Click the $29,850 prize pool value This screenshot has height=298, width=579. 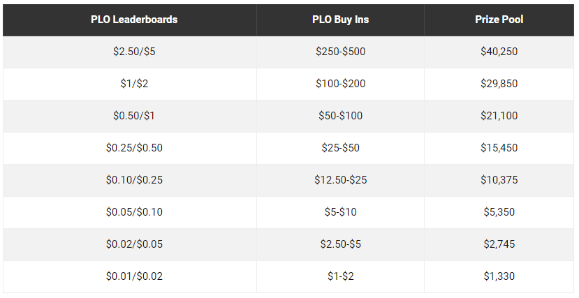(x=499, y=84)
